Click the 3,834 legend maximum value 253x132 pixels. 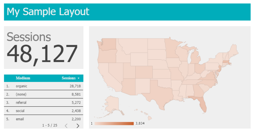tap(140, 123)
